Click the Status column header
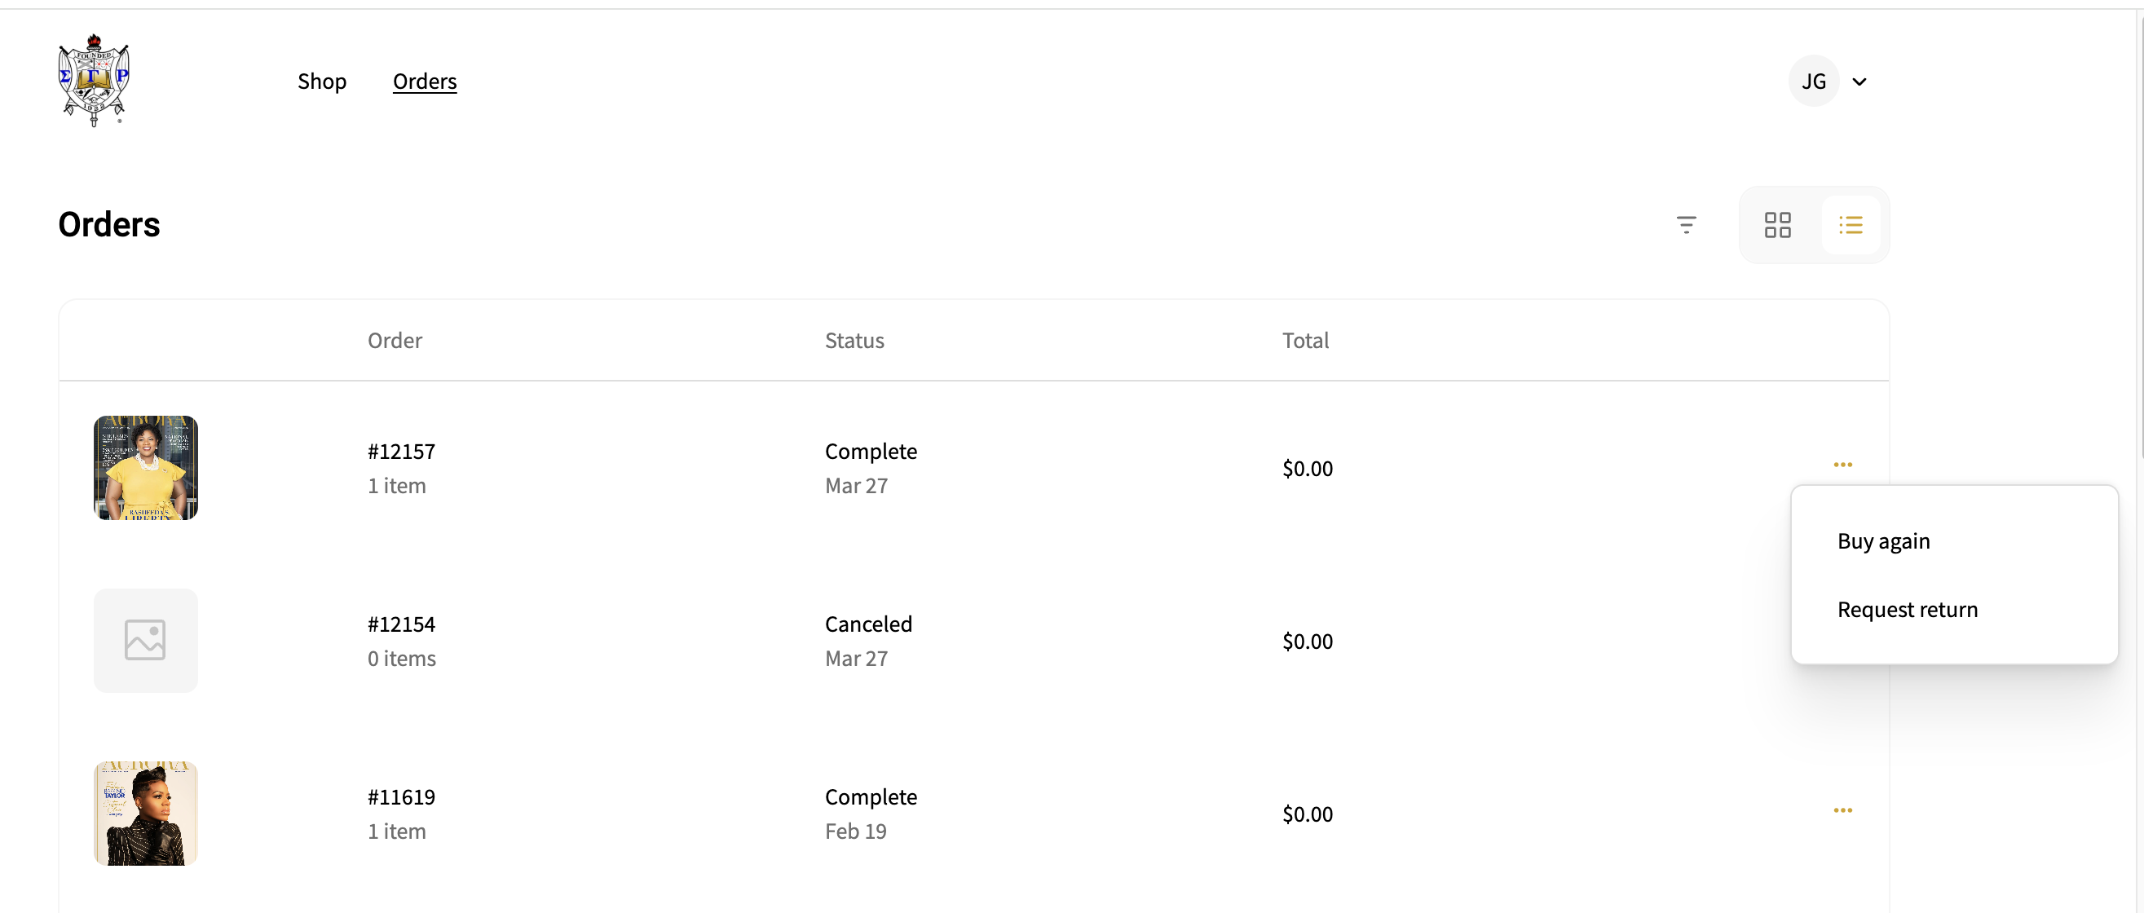2144x913 pixels. coord(854,341)
